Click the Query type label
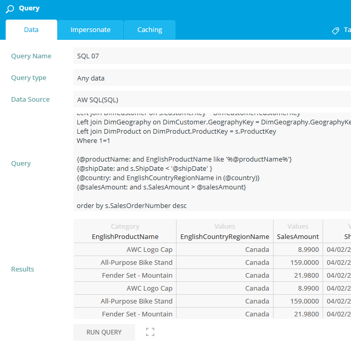 29,77
